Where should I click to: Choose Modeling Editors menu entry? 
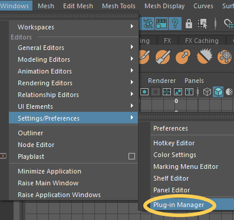click(x=74, y=59)
